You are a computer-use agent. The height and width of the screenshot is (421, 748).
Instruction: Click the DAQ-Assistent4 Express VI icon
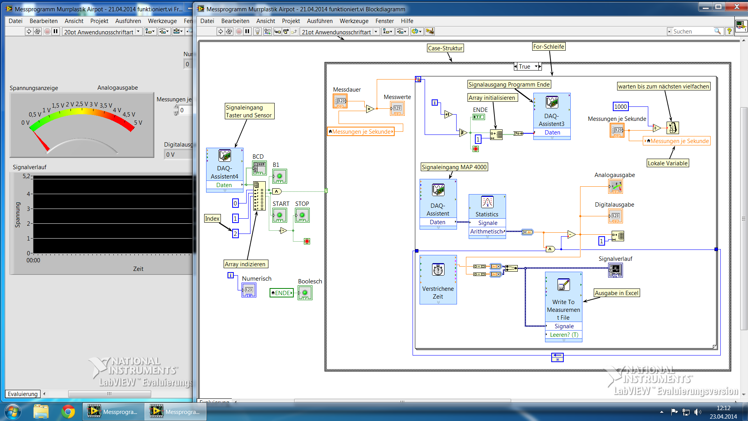click(x=224, y=156)
